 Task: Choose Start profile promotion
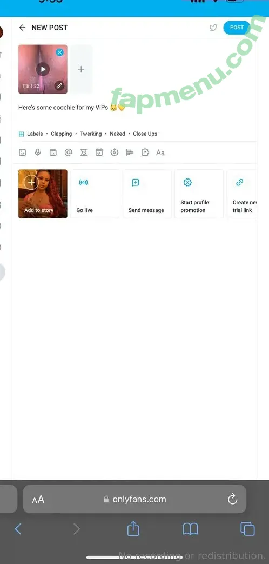[x=199, y=194]
